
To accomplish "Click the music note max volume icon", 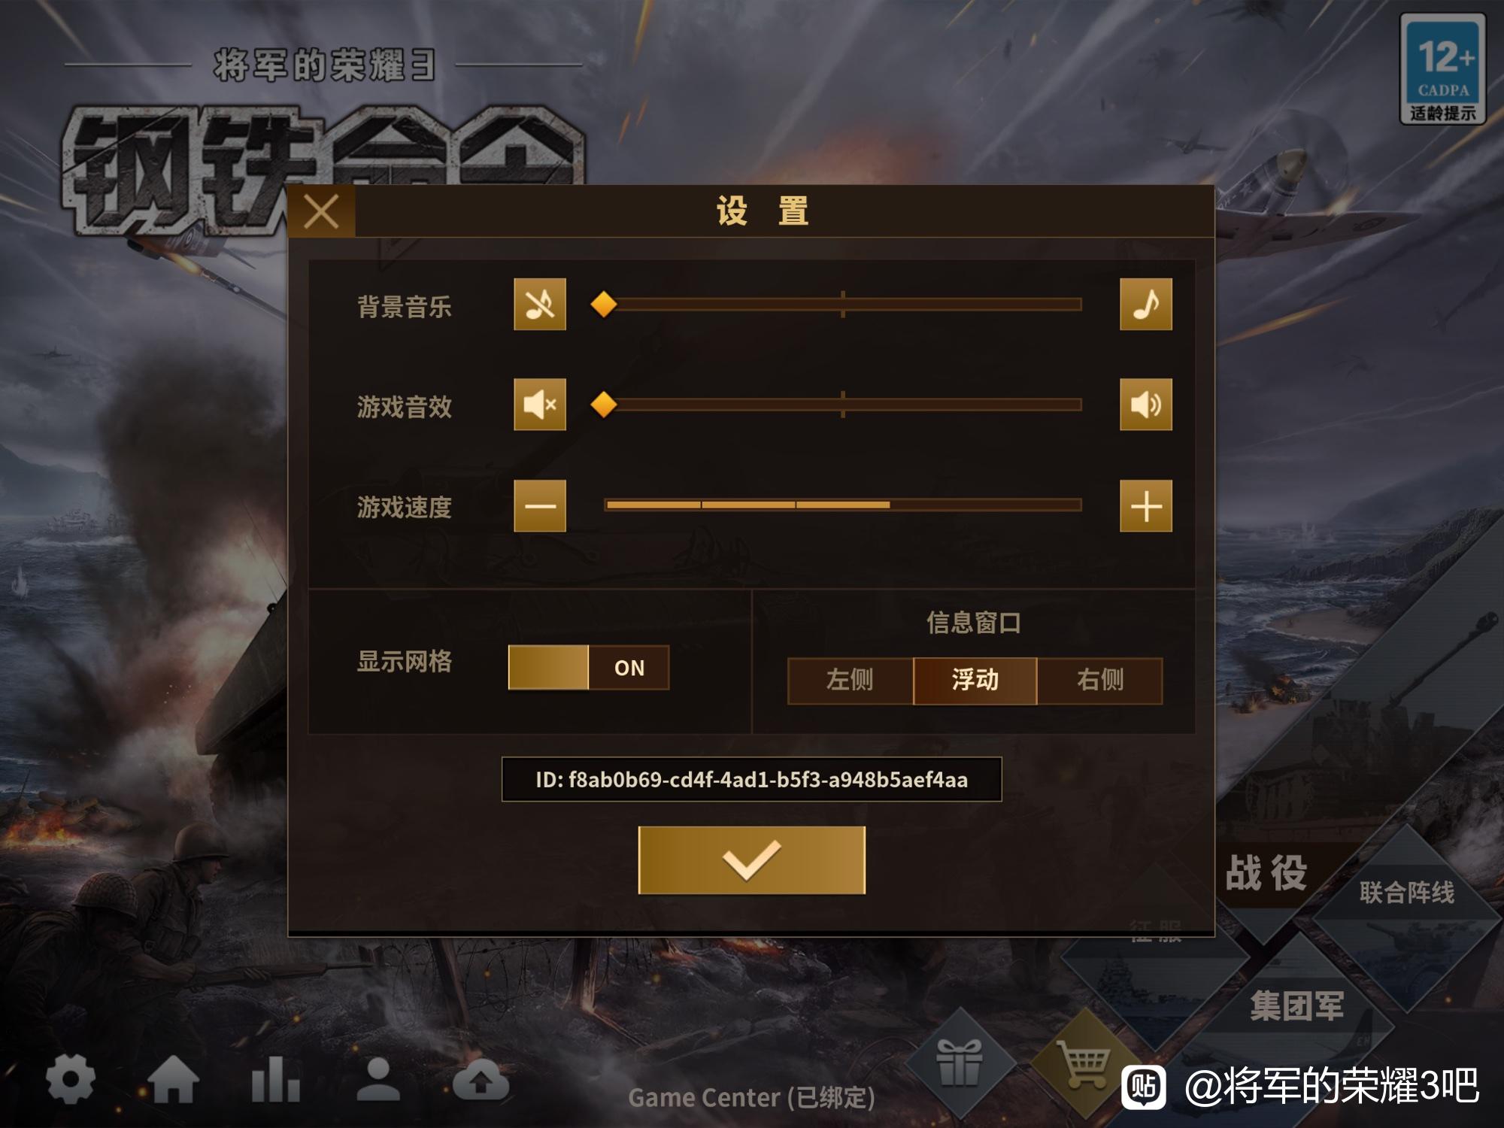I will click(x=1145, y=305).
